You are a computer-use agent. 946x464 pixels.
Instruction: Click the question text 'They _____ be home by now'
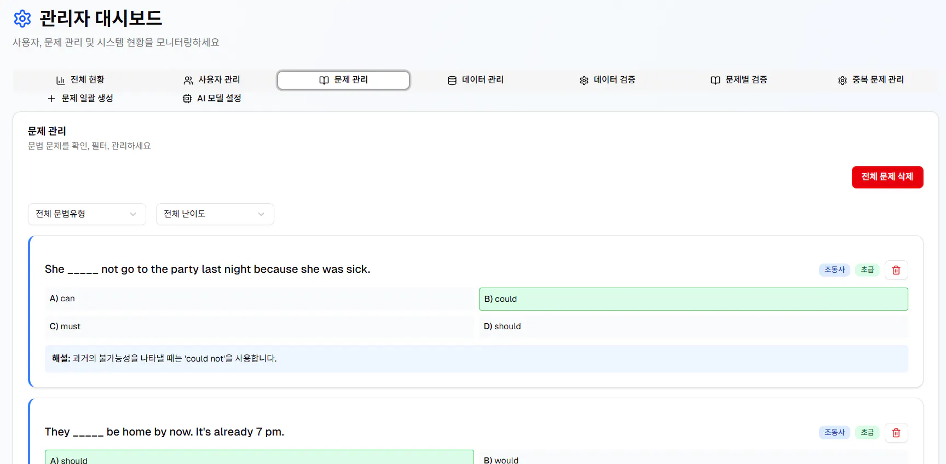pos(164,432)
